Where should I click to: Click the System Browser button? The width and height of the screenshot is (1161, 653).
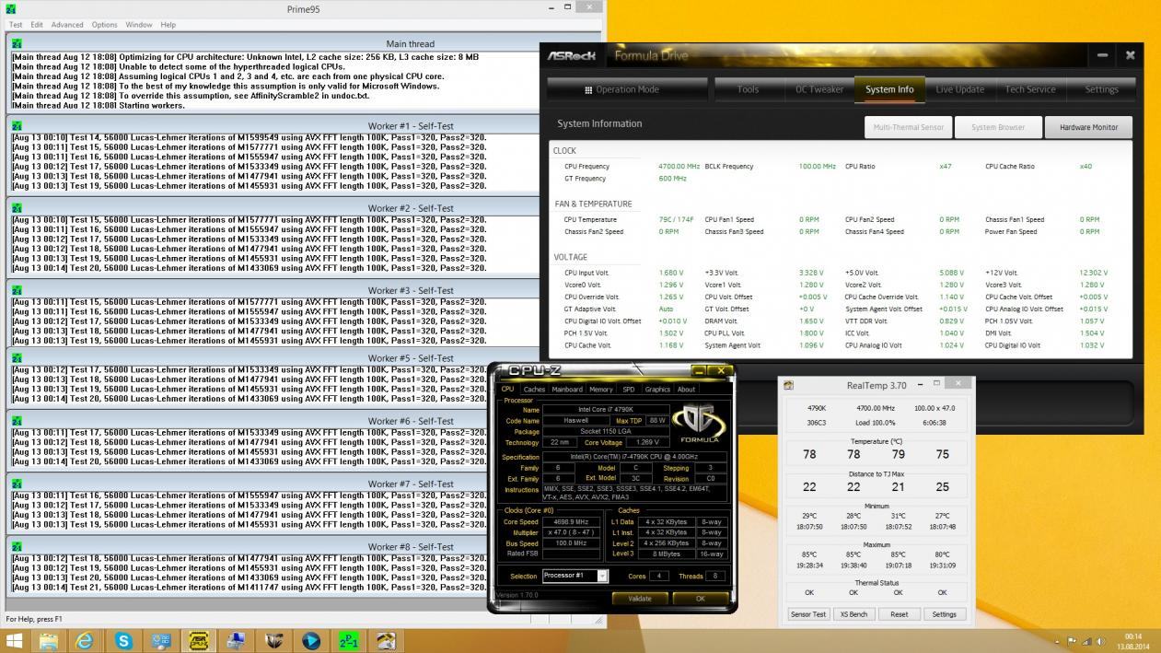click(998, 127)
